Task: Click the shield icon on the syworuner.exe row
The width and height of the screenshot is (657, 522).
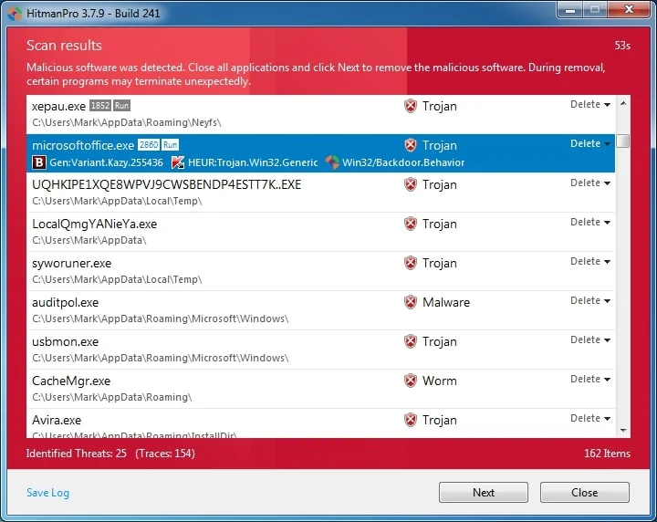Action: click(x=411, y=263)
